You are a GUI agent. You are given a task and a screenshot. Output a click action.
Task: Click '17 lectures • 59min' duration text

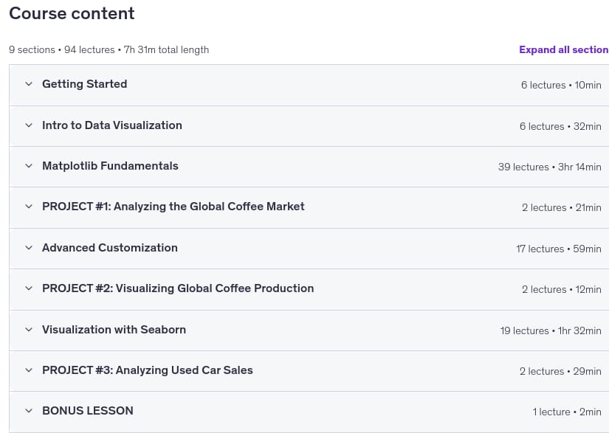559,249
